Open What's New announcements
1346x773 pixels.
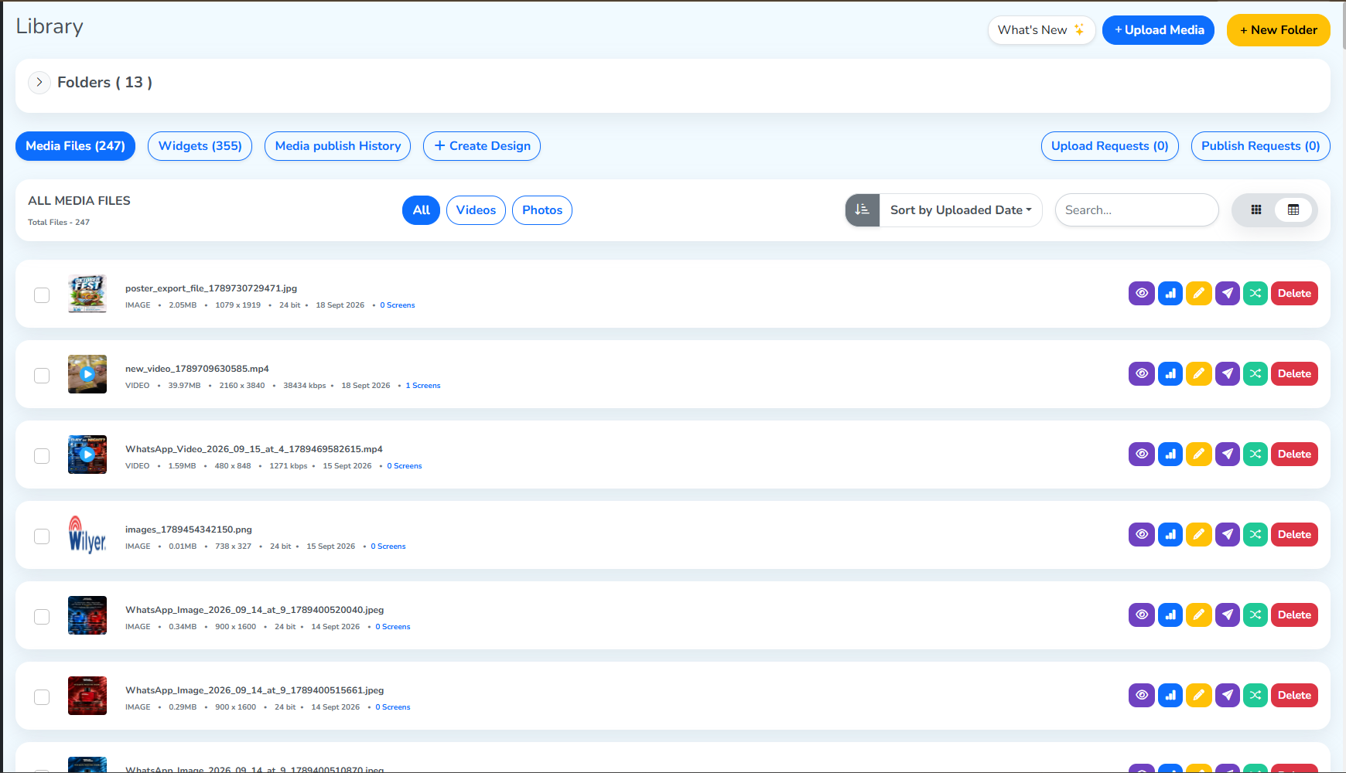click(x=1041, y=30)
